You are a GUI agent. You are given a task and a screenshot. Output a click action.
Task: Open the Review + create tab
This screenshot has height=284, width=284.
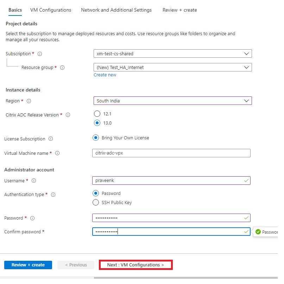pyautogui.click(x=180, y=10)
